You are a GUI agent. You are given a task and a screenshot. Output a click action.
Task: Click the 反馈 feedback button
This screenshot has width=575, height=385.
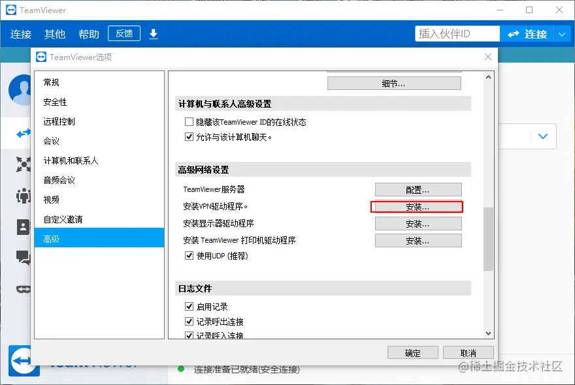click(124, 33)
